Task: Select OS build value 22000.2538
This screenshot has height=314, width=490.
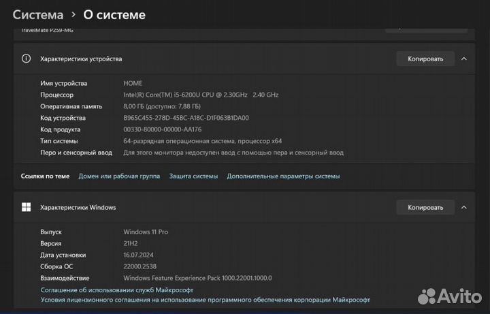Action: coord(140,266)
